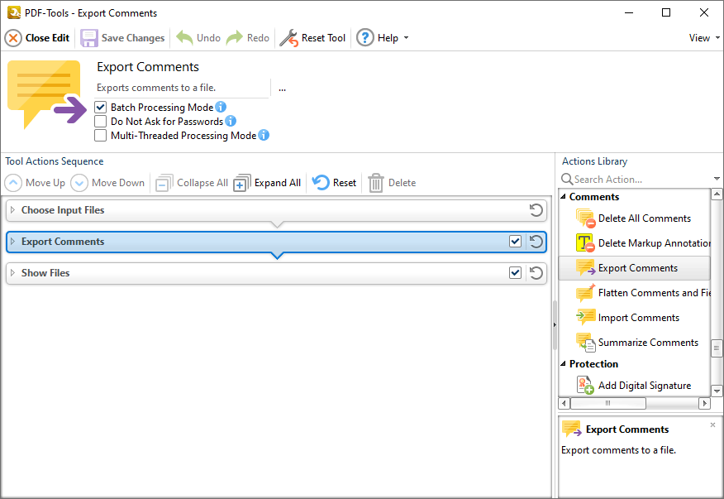Click the Close Edit icon button
Viewport: 724px width, 499px height.
[x=13, y=38]
